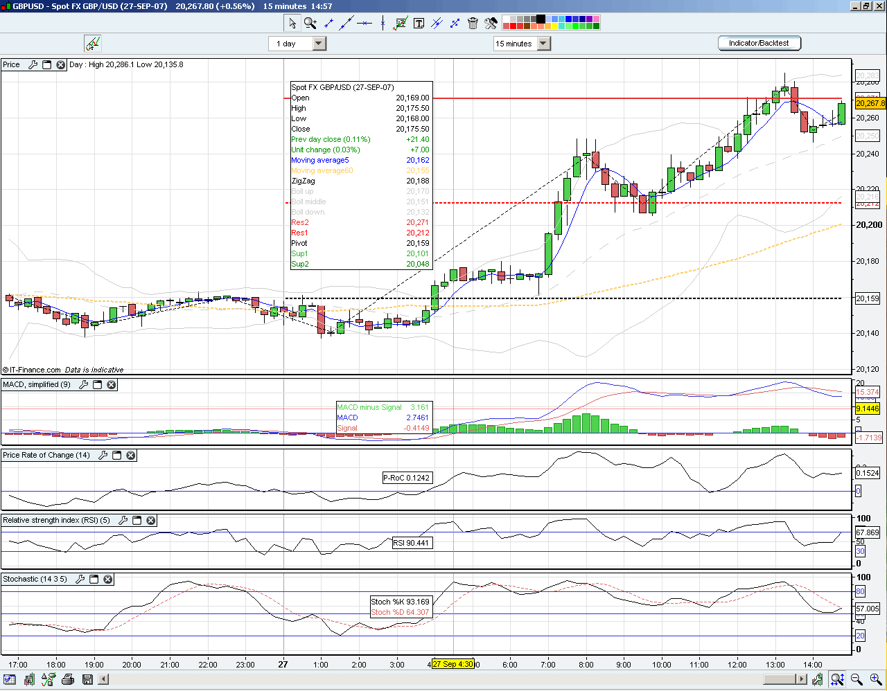Click the 20,267.8 current price label
Screen dimensions: 887x691
870,103
